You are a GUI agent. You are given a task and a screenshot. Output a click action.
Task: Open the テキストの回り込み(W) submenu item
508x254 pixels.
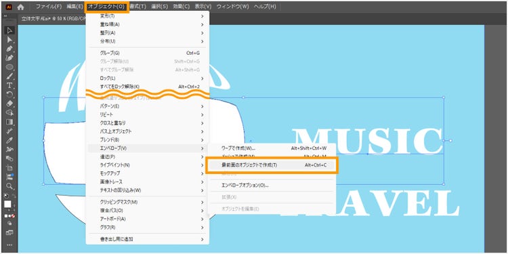(x=148, y=190)
